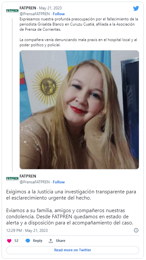Open the lower @PrensaFATPREN handle
The width and height of the screenshot is (146, 260).
point(35,182)
